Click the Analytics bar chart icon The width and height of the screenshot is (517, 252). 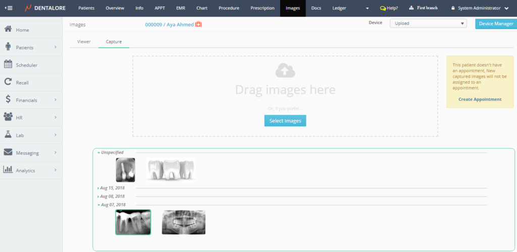click(8, 170)
